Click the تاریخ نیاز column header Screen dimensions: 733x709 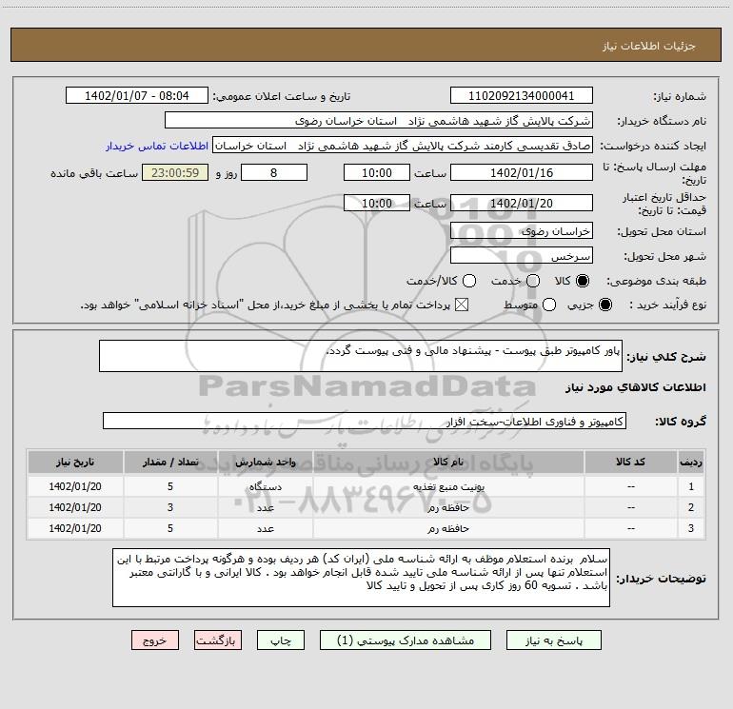tap(75, 463)
